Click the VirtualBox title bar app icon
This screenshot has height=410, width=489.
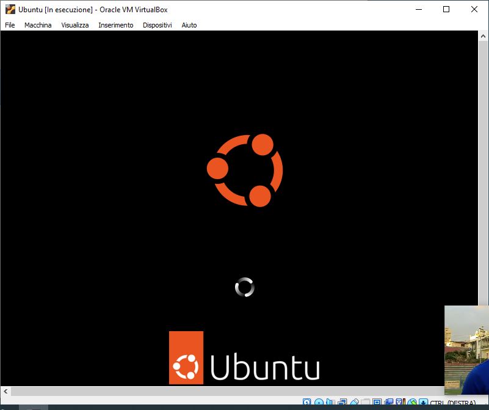coord(10,9)
